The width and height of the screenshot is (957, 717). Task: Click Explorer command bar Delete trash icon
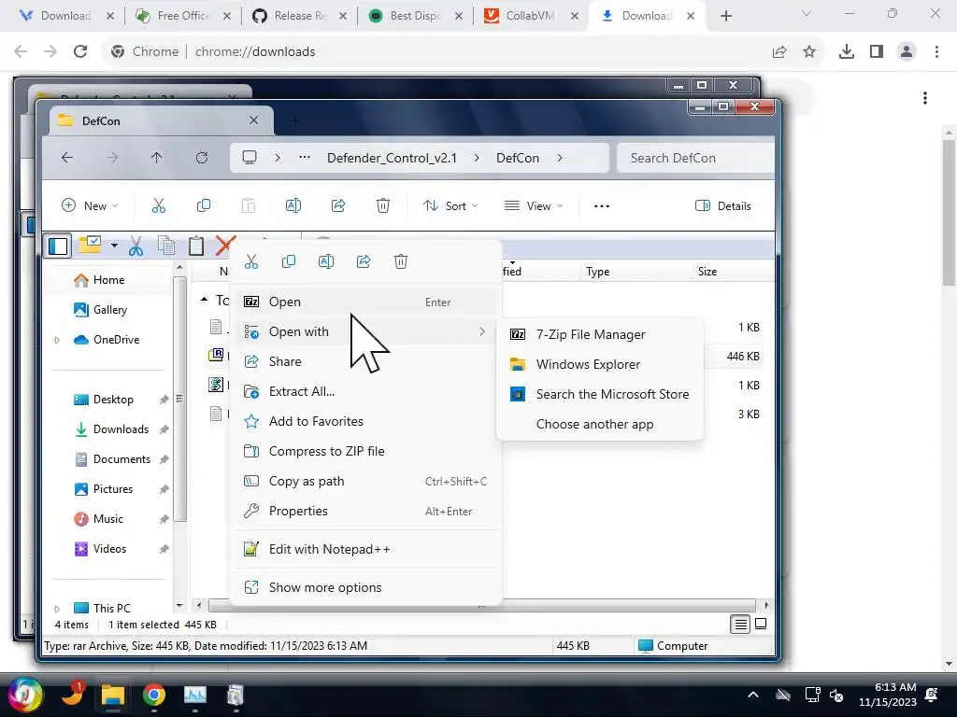coord(382,206)
